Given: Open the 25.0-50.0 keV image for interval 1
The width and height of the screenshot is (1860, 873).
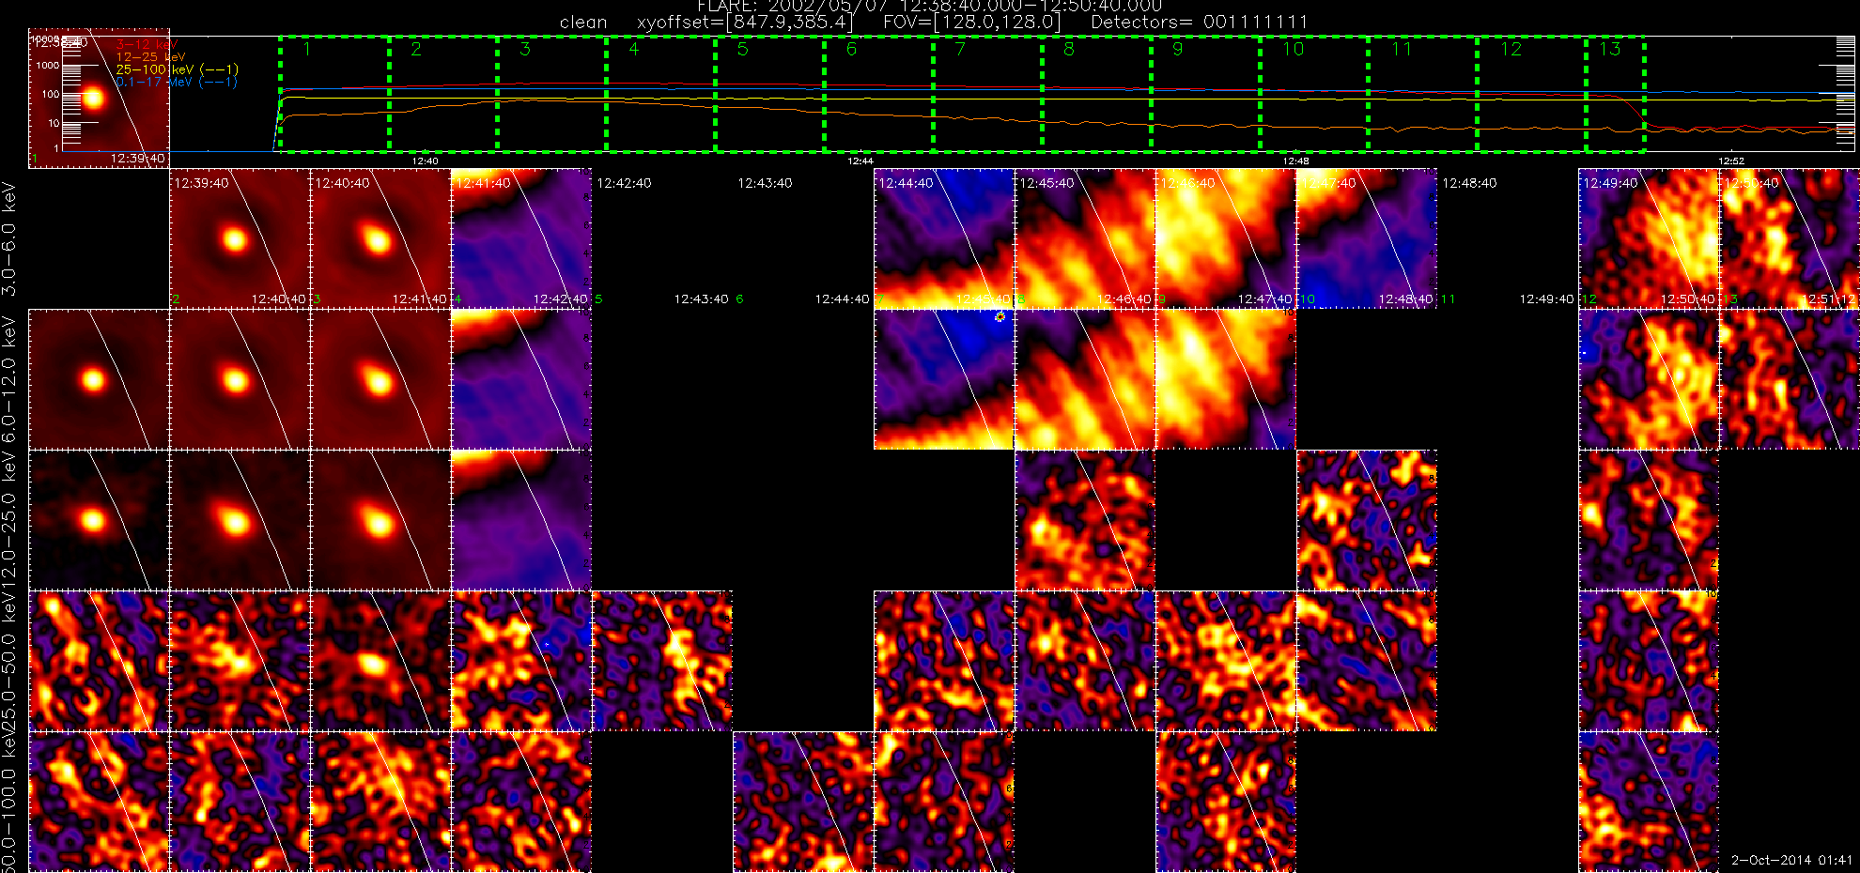Looking at the screenshot, I should 99,661.
